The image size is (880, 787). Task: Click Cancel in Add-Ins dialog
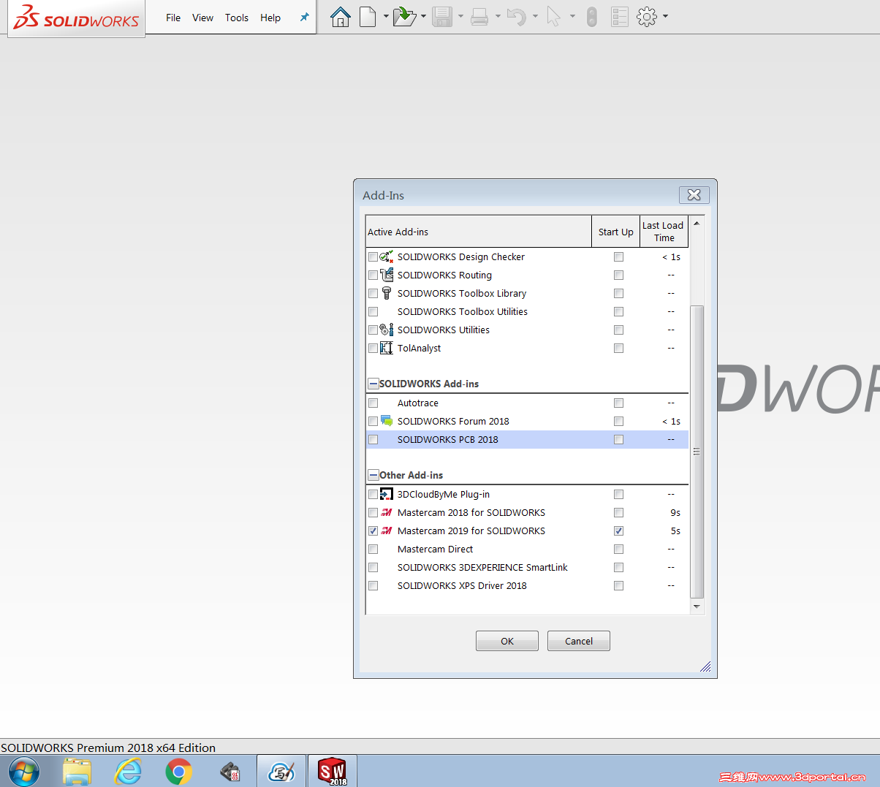(x=579, y=641)
